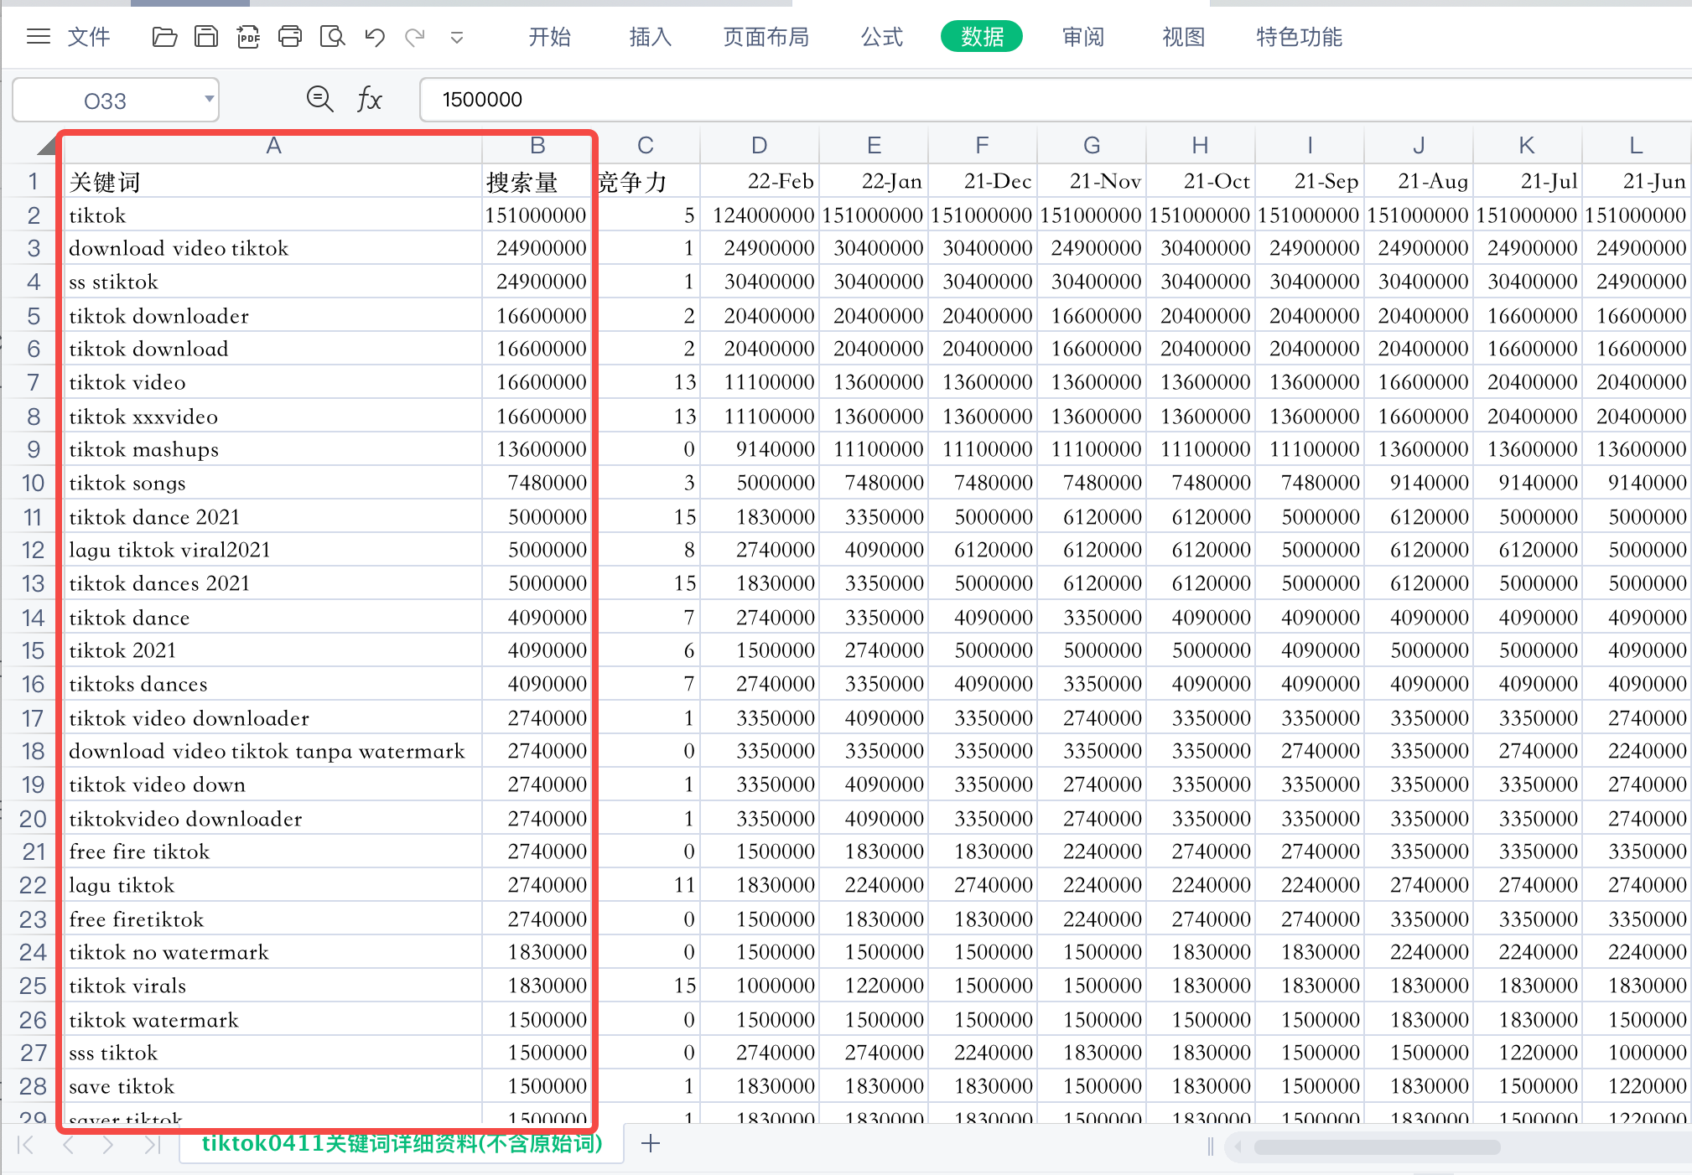Click the horizontal scrollbar left arrow
The height and width of the screenshot is (1175, 1692).
click(1238, 1147)
